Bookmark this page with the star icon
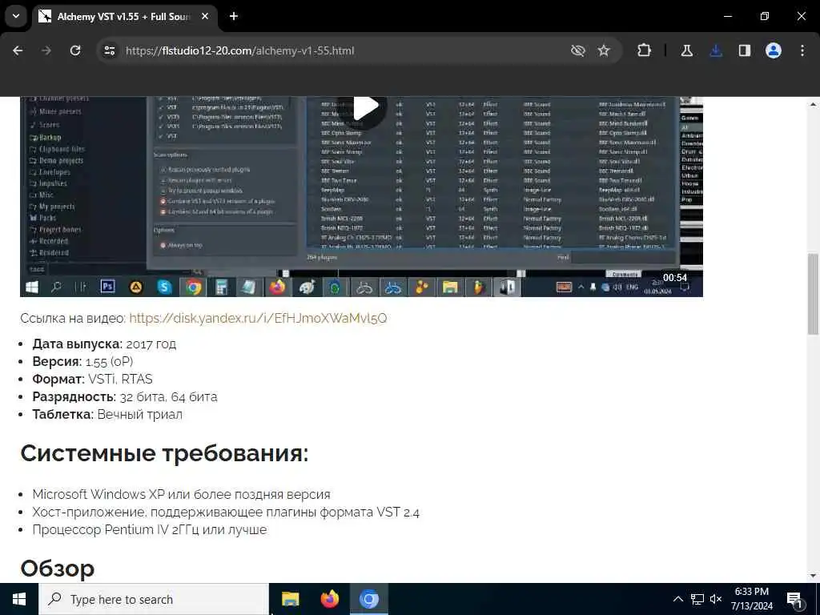 (x=604, y=50)
